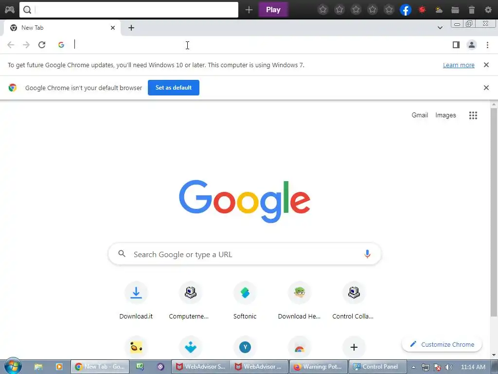This screenshot has width=498, height=374.
Task: Open the Download He... shortcut
Action: pos(300,300)
